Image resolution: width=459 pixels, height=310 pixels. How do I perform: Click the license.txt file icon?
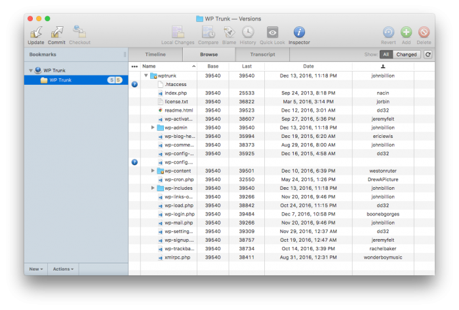pos(161,102)
